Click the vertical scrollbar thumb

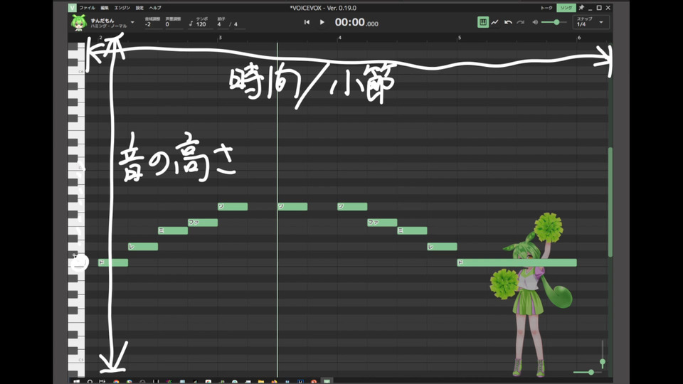click(610, 202)
